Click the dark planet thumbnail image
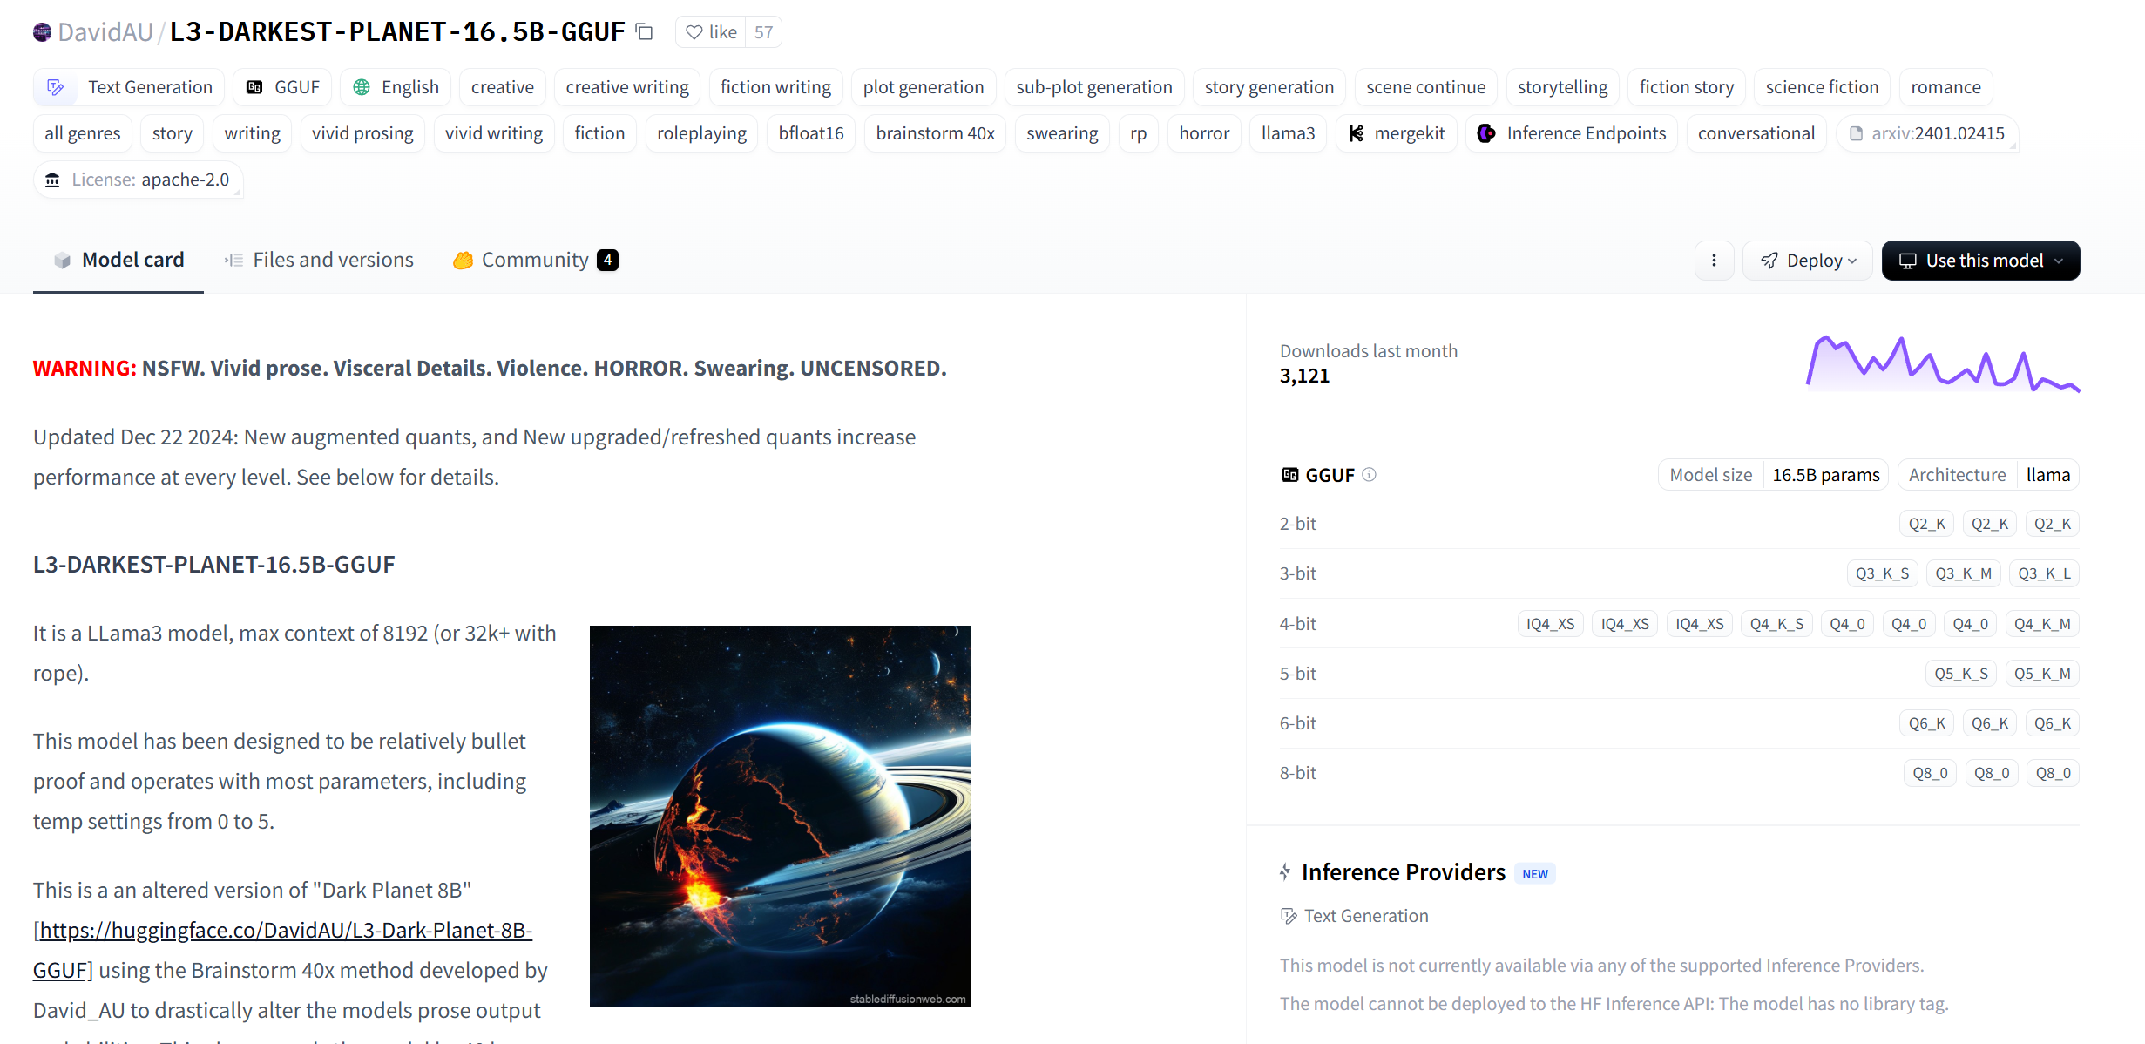2145x1044 pixels. tap(781, 817)
